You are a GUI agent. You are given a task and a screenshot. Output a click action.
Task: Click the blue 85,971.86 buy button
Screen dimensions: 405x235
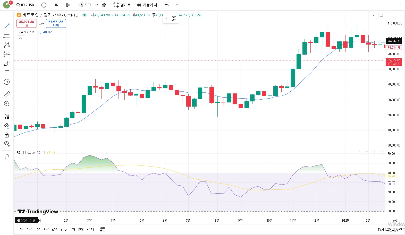click(x=56, y=23)
